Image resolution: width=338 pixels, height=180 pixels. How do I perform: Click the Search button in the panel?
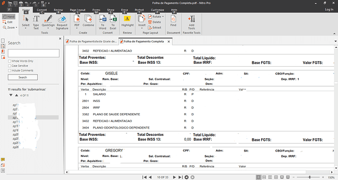[x=23, y=77]
